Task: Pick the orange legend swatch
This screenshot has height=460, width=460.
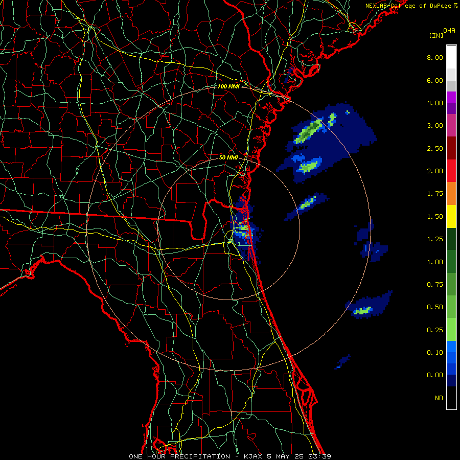Action: click(x=451, y=194)
